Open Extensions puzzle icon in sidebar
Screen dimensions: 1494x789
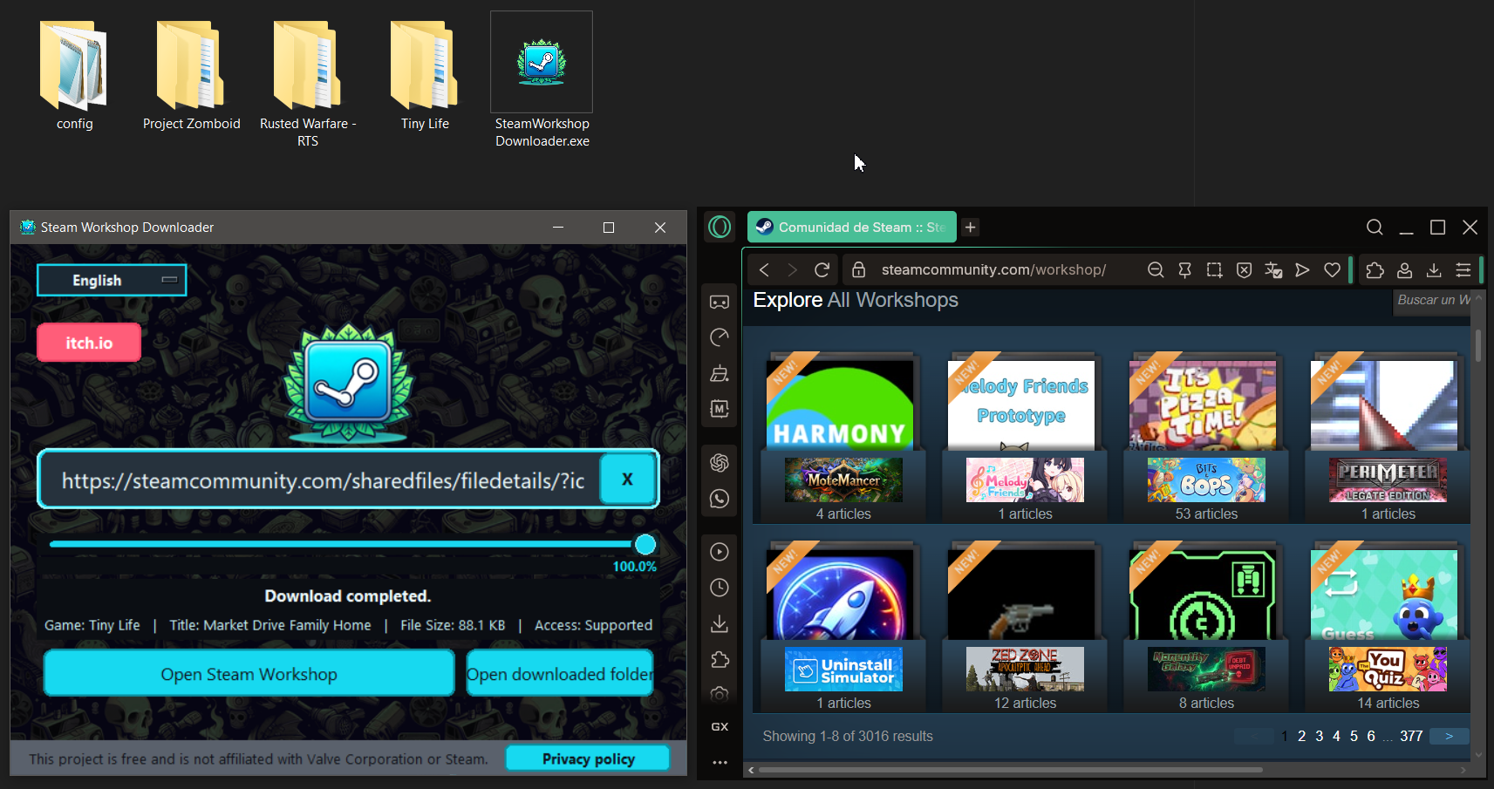pos(720,660)
